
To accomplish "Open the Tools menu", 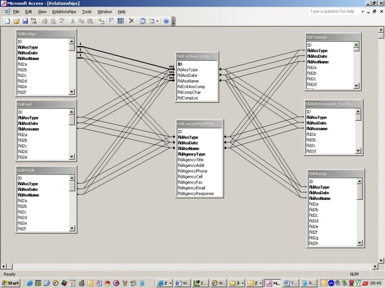I will click(87, 11).
